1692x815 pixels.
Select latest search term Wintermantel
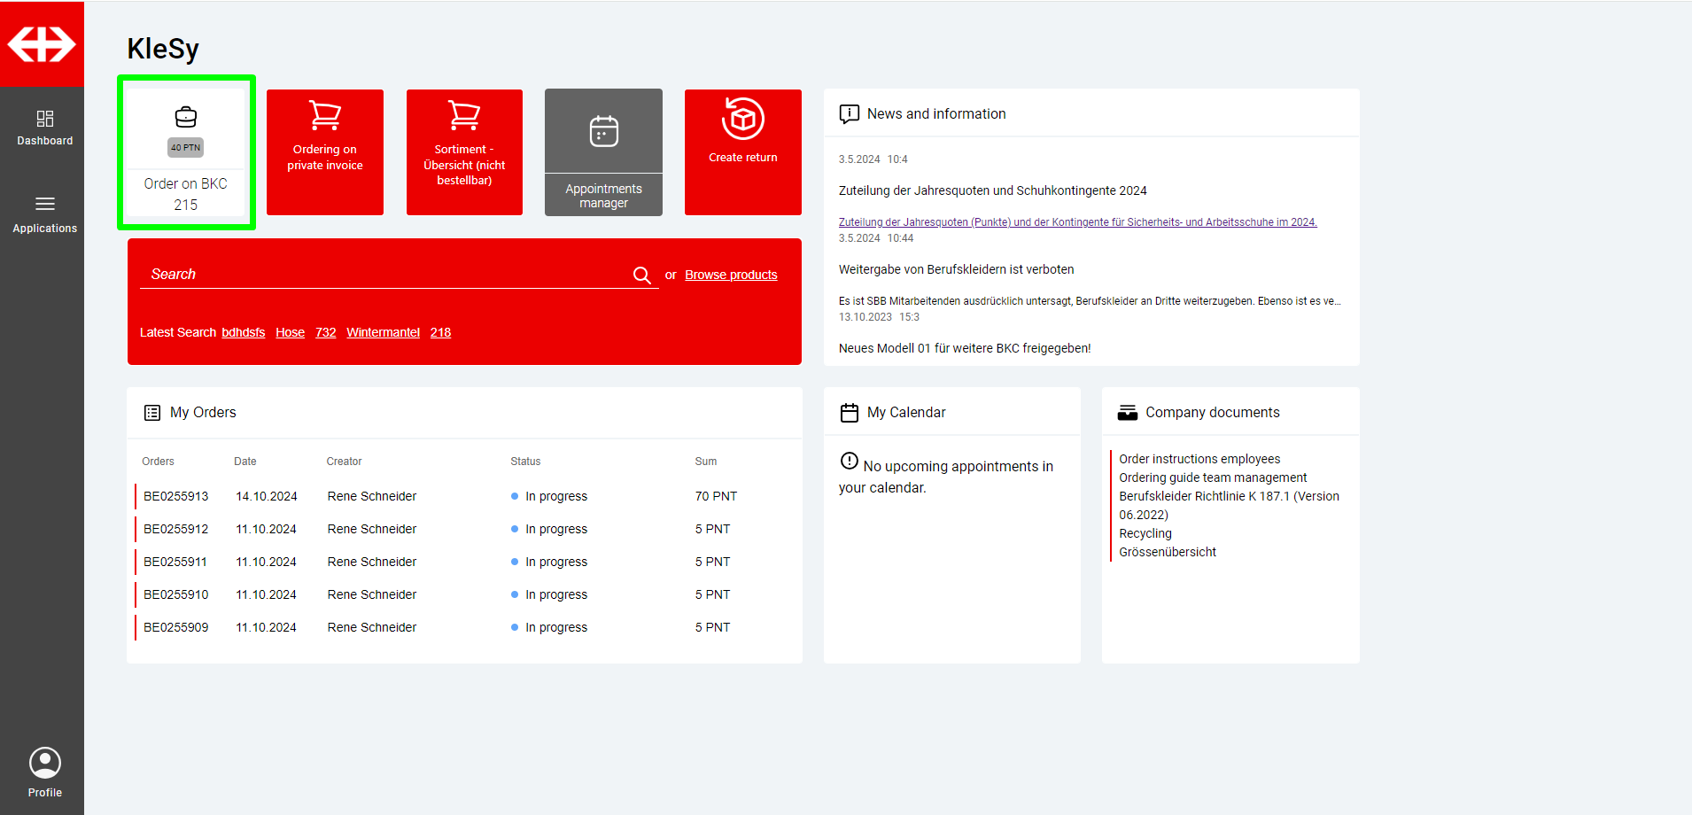(383, 332)
